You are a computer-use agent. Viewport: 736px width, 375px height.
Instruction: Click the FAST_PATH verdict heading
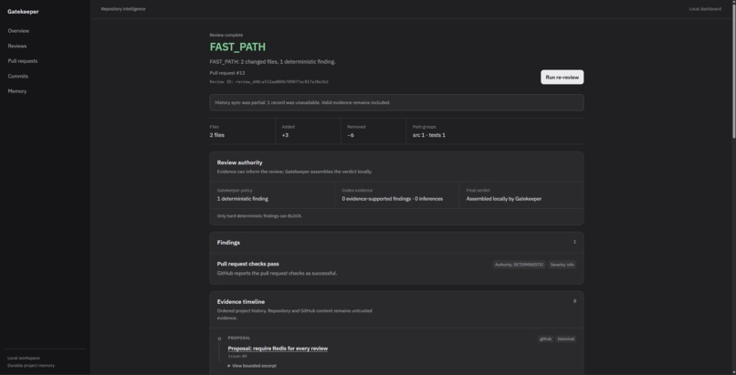point(237,47)
